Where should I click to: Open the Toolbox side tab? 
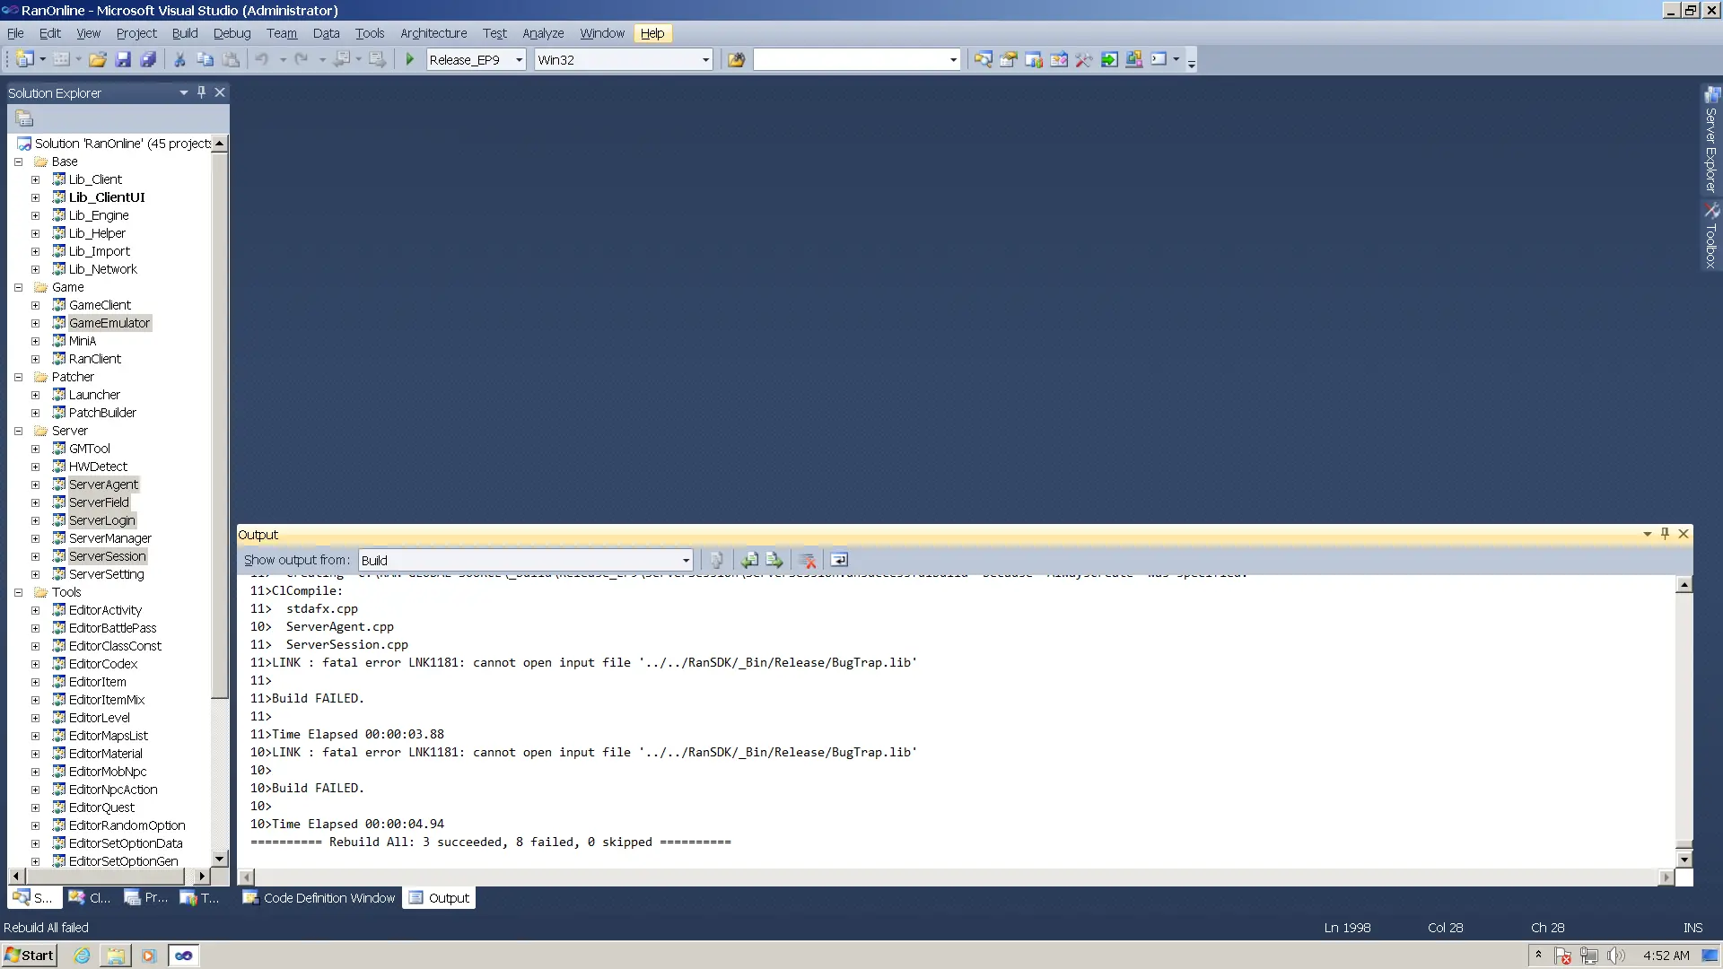pyautogui.click(x=1711, y=236)
